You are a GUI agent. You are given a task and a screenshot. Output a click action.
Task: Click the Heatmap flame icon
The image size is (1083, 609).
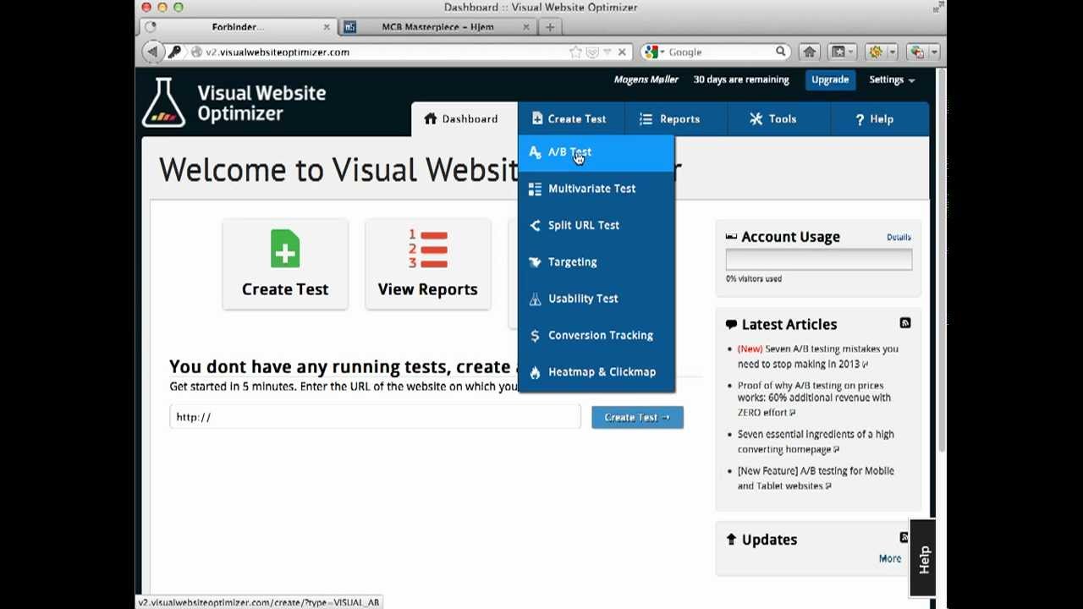coord(535,372)
